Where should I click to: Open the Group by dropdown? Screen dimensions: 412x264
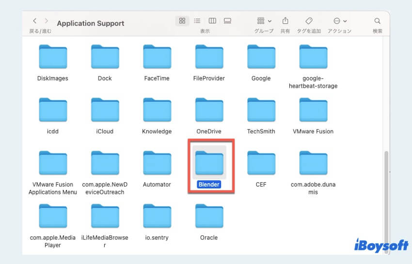point(264,21)
